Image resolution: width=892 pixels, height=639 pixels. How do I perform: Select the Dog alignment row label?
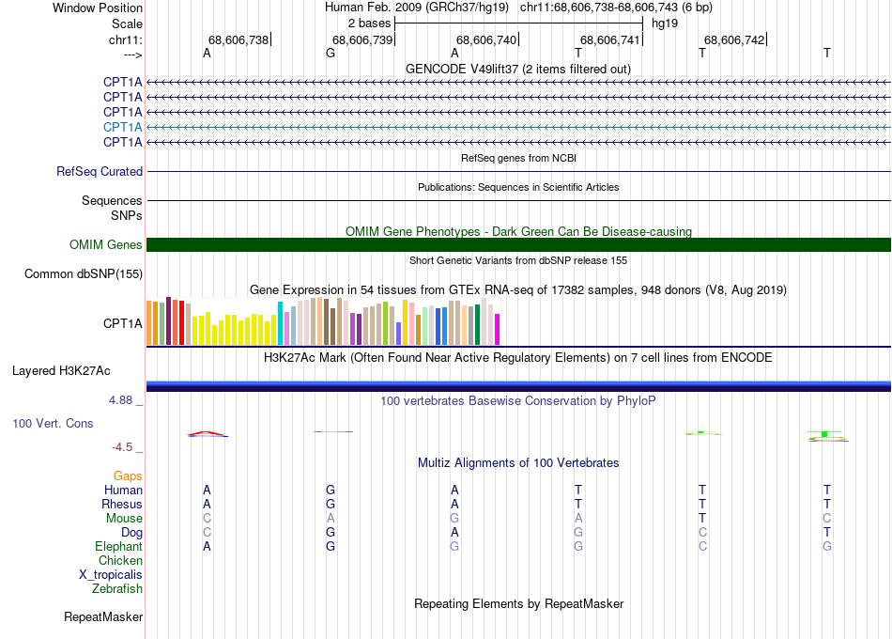(131, 533)
